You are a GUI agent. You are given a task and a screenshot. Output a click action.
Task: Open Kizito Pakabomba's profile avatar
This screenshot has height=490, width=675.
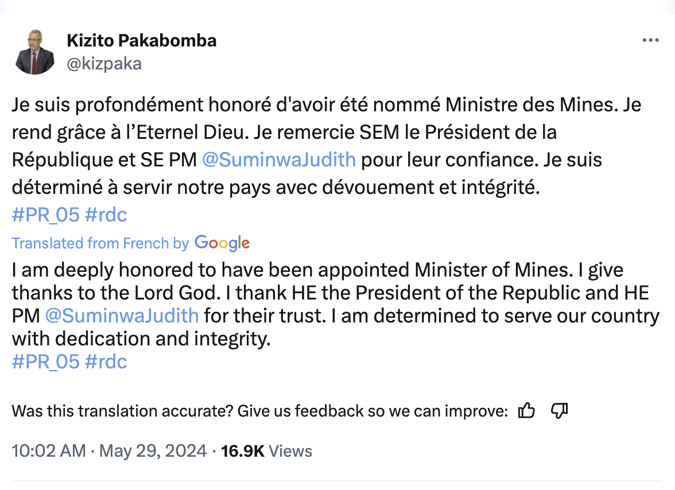34,53
